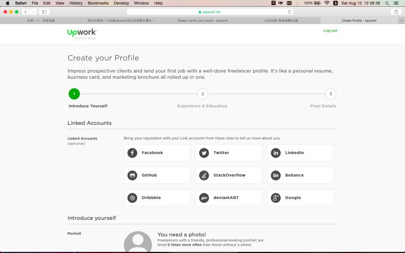Link your Twitter account
Screen dimensions: 405x253
click(x=228, y=153)
